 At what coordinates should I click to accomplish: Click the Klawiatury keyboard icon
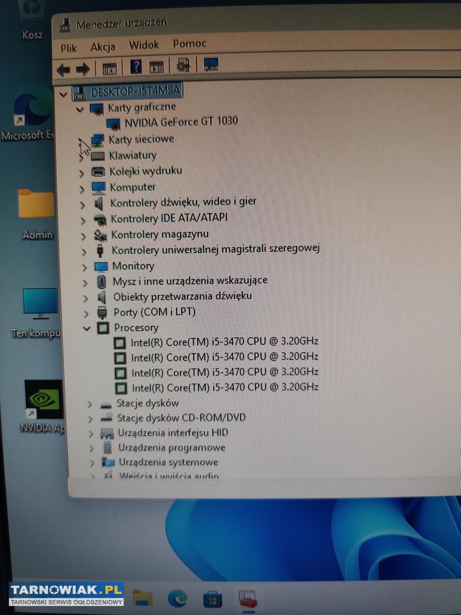tap(98, 156)
